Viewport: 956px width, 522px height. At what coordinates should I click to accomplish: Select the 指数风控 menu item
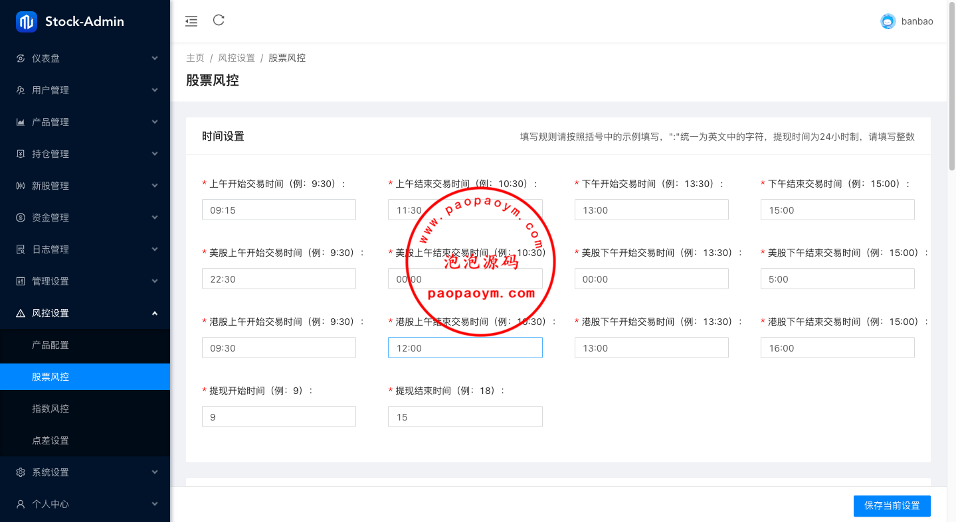tap(50, 409)
